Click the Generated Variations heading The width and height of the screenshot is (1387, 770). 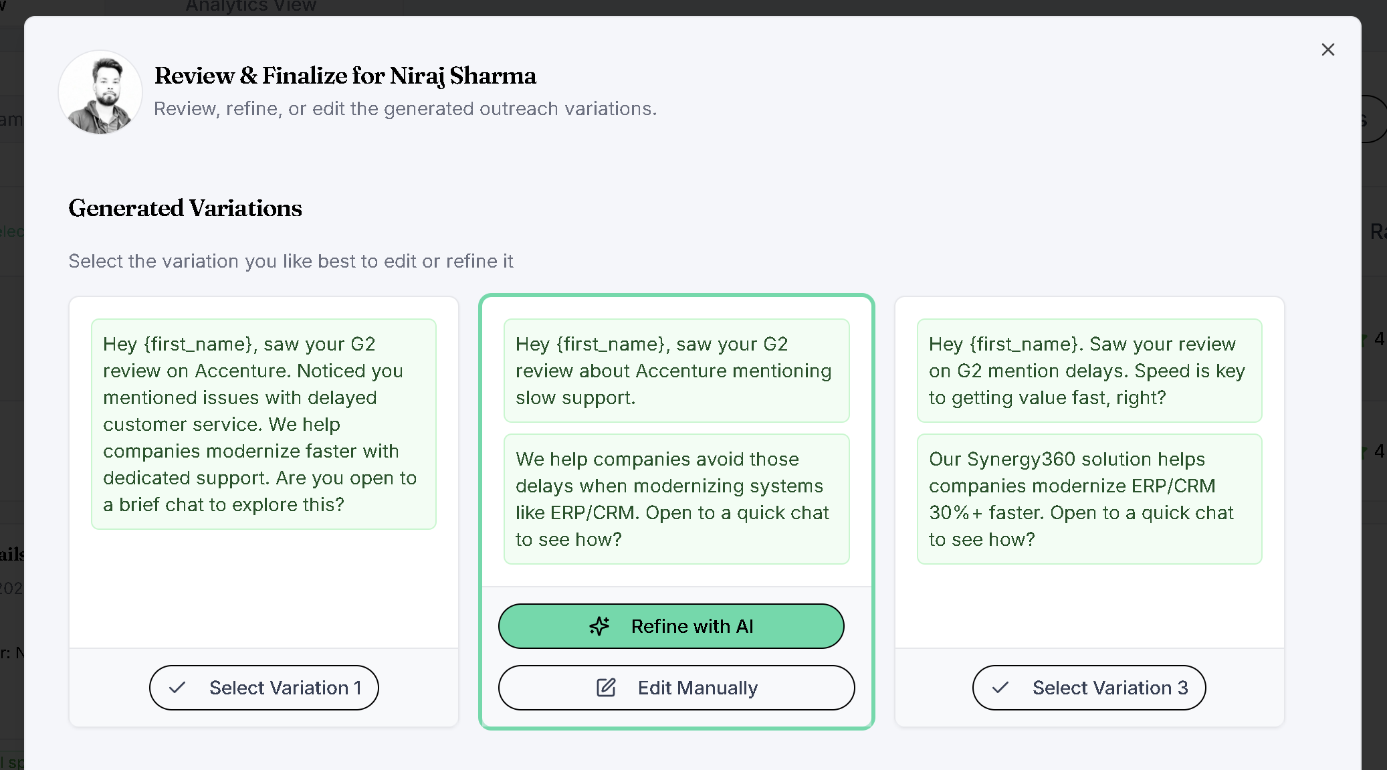pyautogui.click(x=185, y=208)
